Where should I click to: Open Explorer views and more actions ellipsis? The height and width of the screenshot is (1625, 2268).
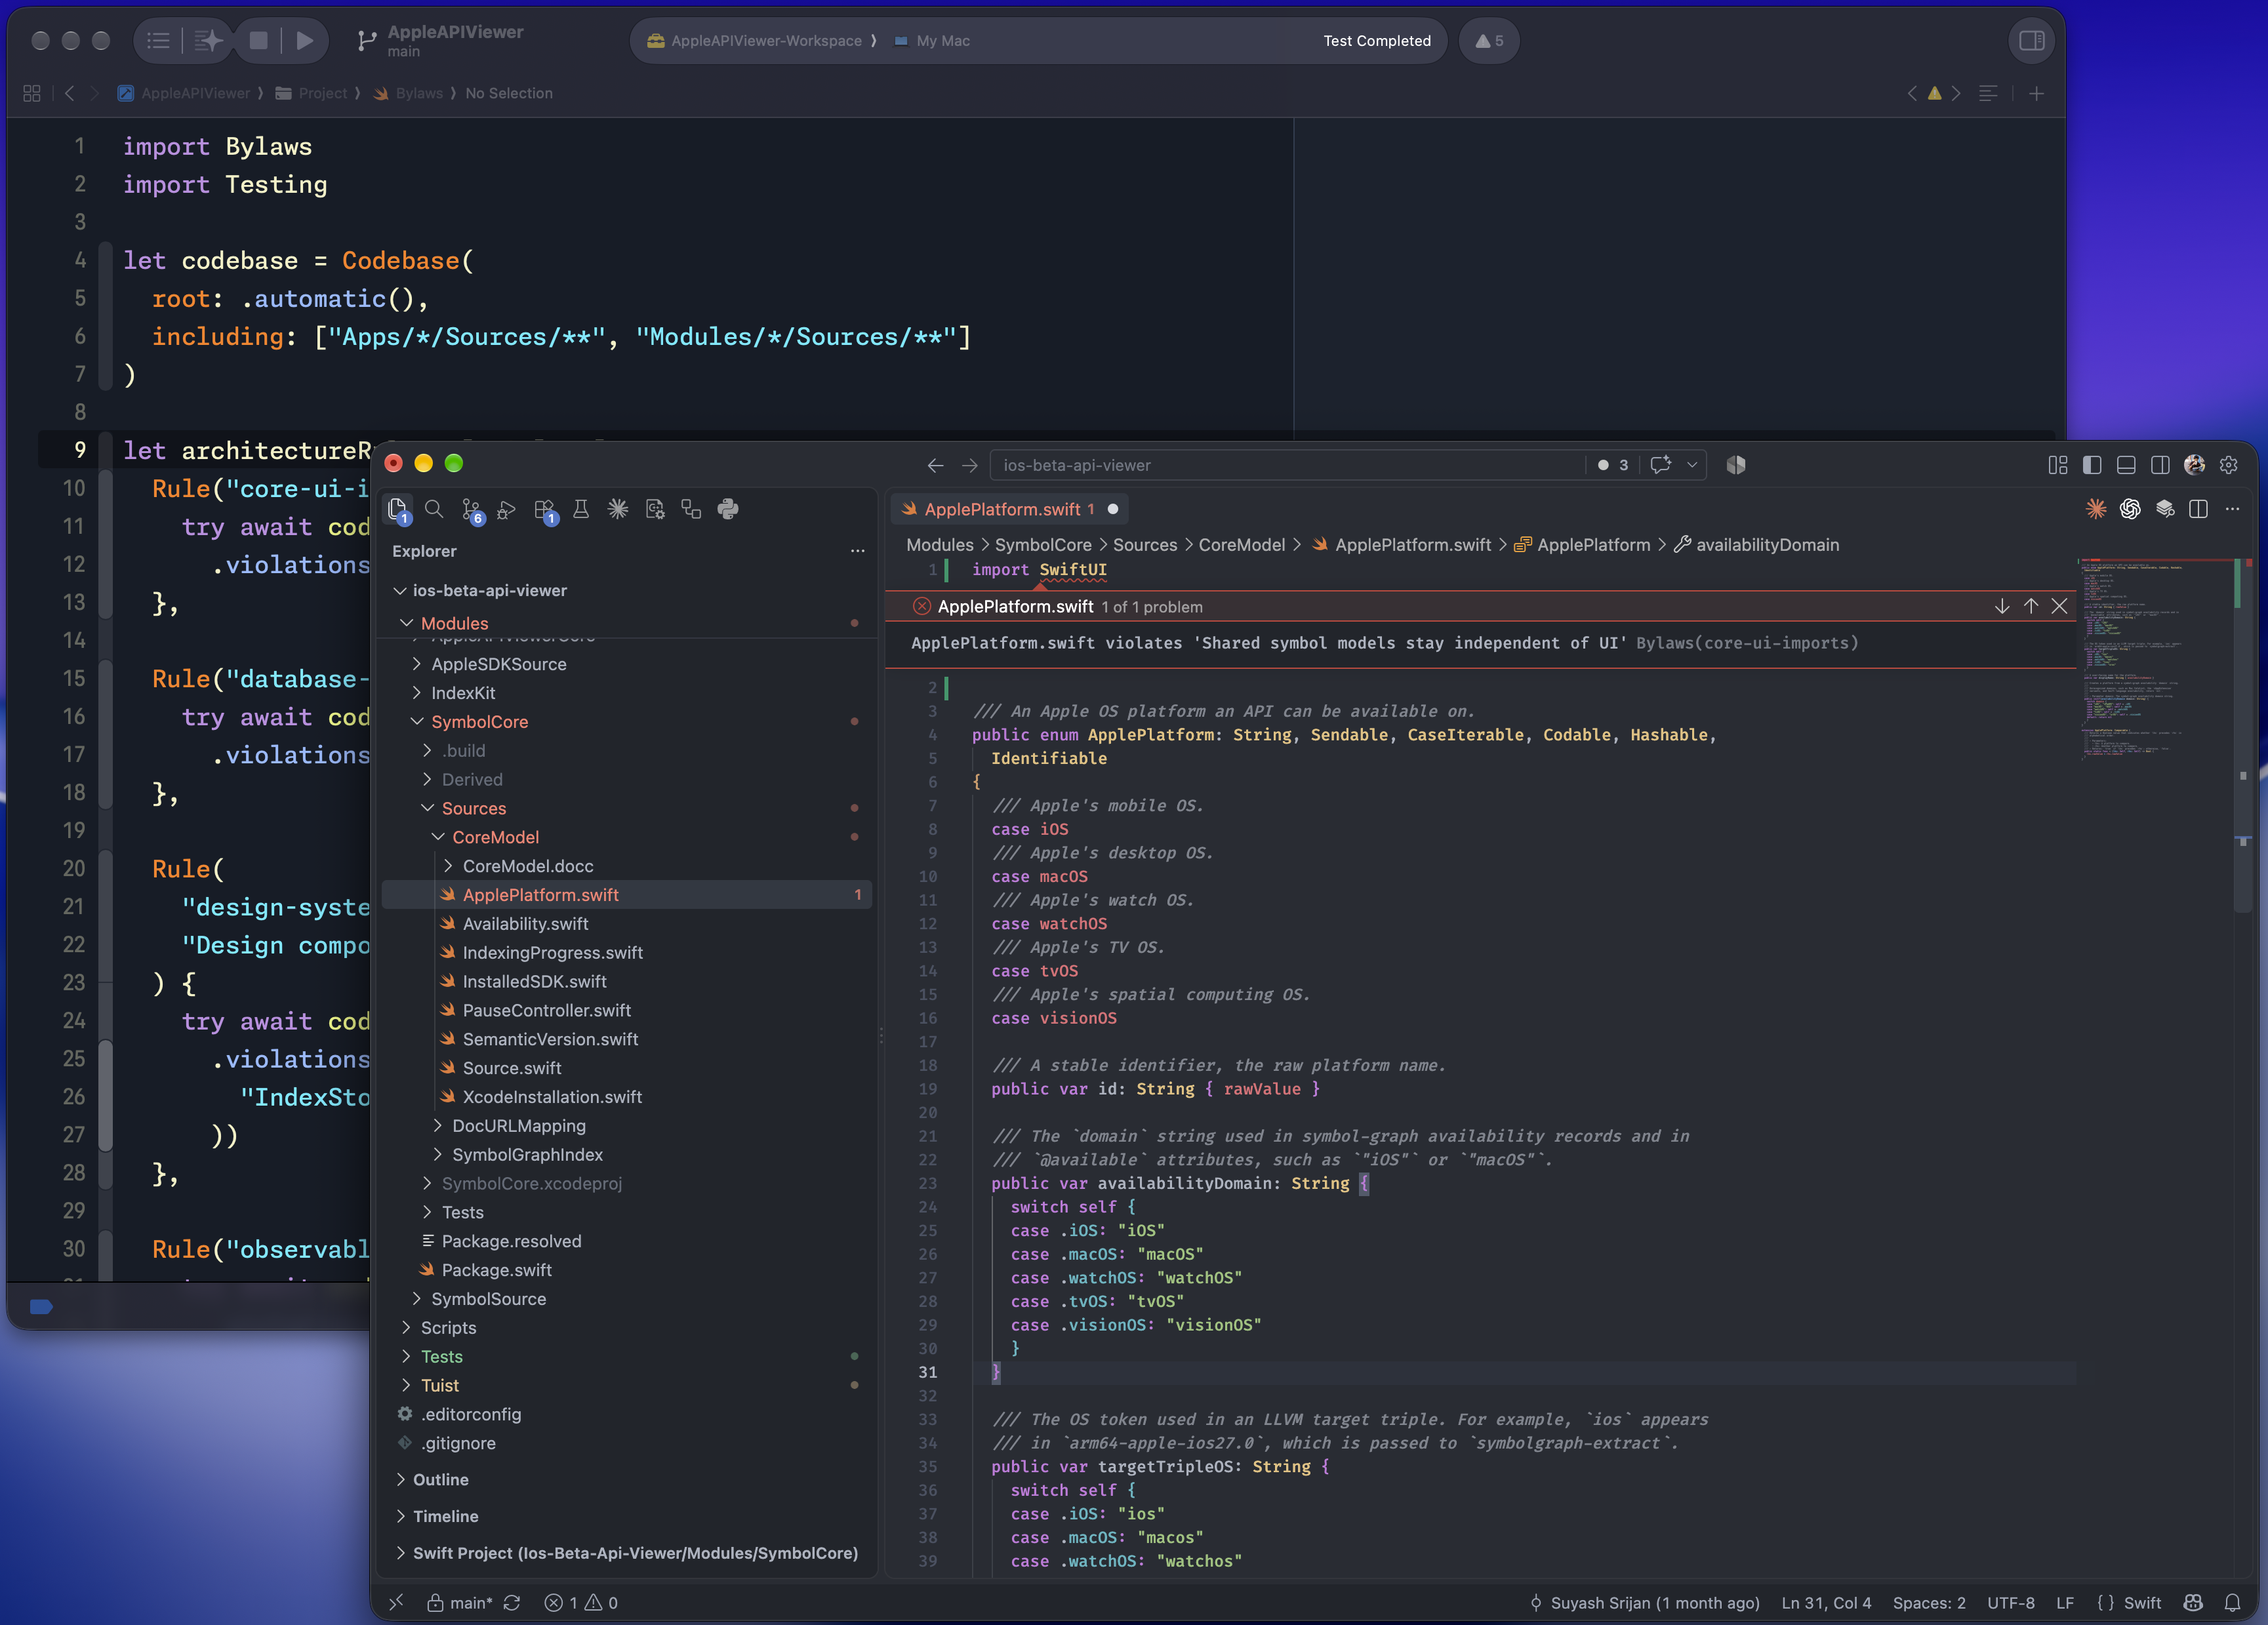point(857,551)
